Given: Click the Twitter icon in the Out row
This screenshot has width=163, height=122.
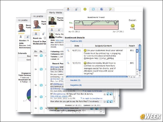Looking at the screenshot, I should (41, 56).
